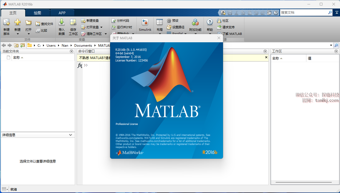Click 分析代码 (Analyze Code)
340x193 pixels.
coord(120,21)
